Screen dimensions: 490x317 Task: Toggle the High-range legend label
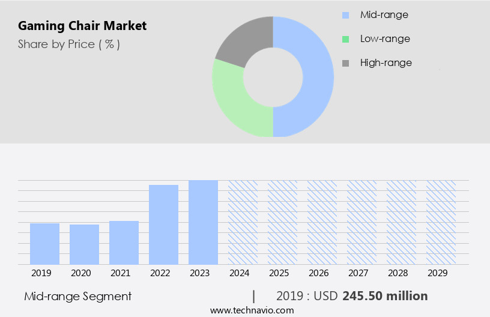386,63
